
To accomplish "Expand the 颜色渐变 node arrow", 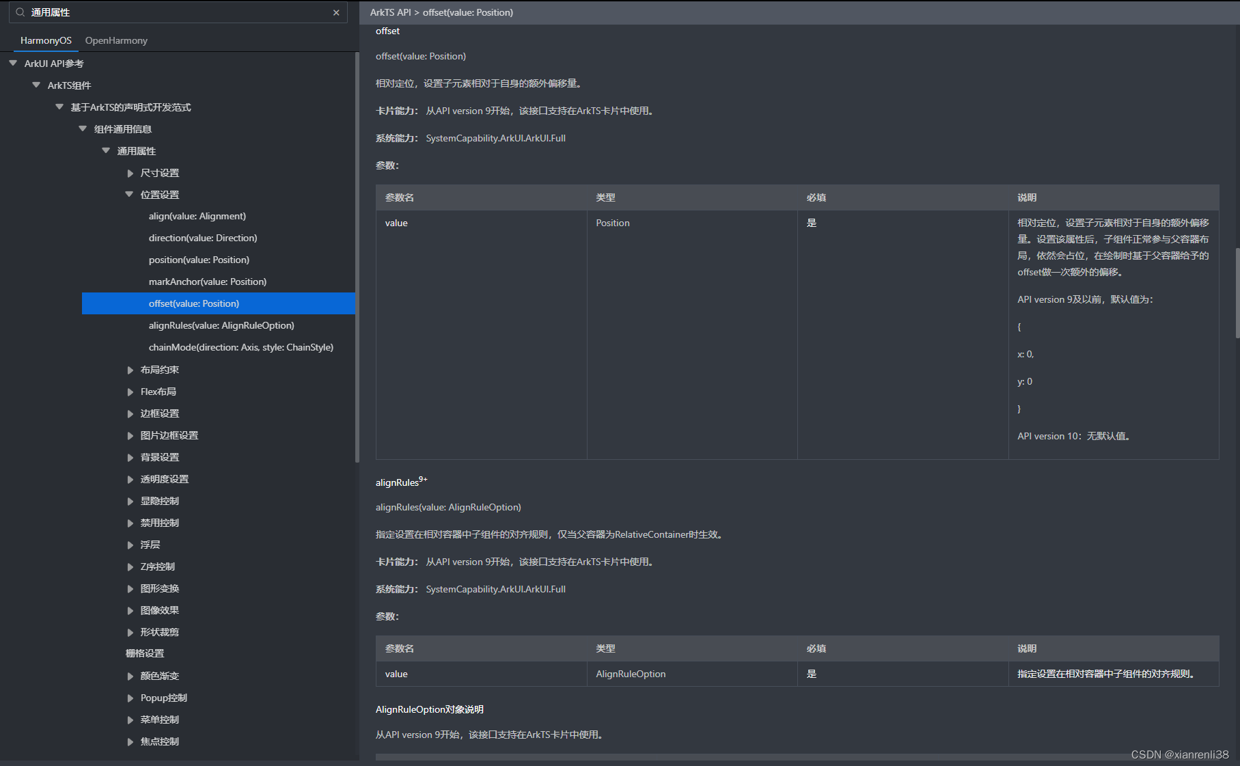I will 130,676.
